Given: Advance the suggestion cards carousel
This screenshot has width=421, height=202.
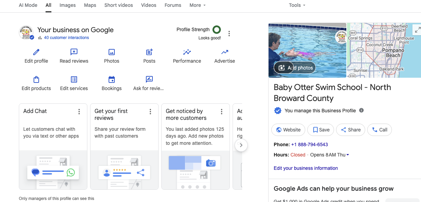Looking at the screenshot, I should [x=241, y=145].
